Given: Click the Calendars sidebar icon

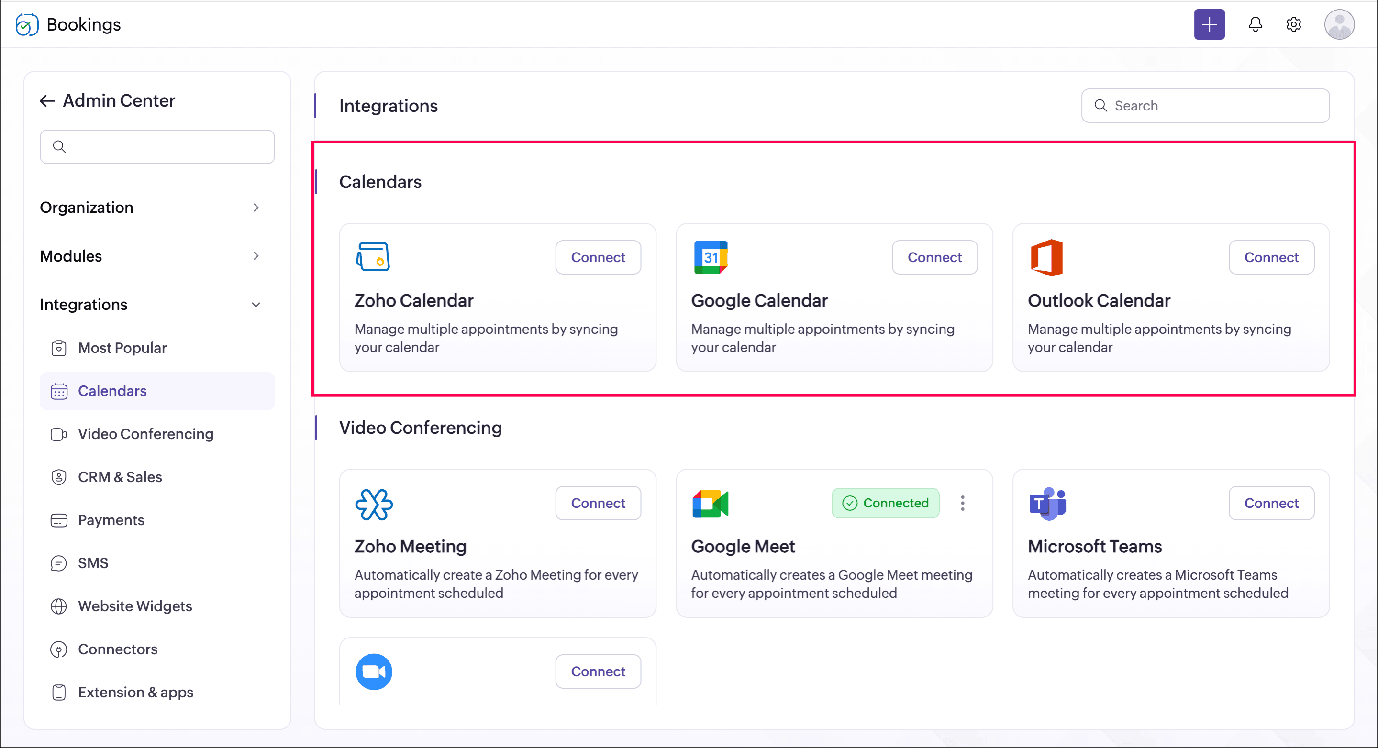Looking at the screenshot, I should coord(59,391).
